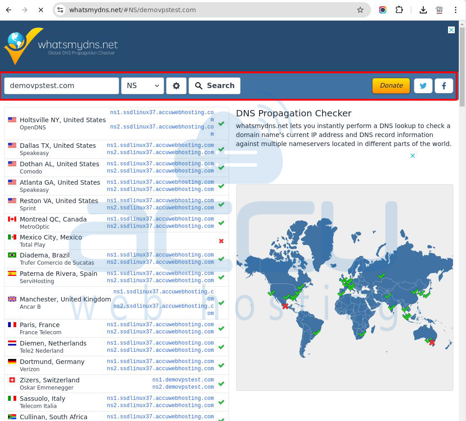466x421 pixels.
Task: Open the browser extensions puzzle menu
Action: [399, 10]
